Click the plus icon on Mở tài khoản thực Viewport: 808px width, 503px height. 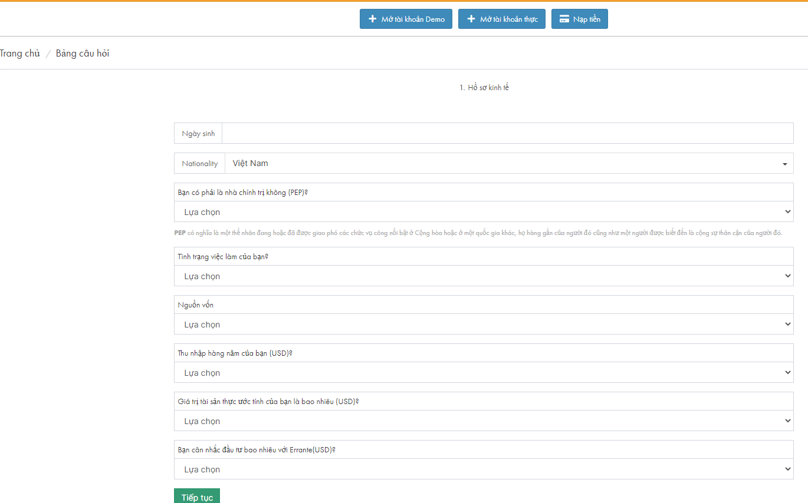471,19
